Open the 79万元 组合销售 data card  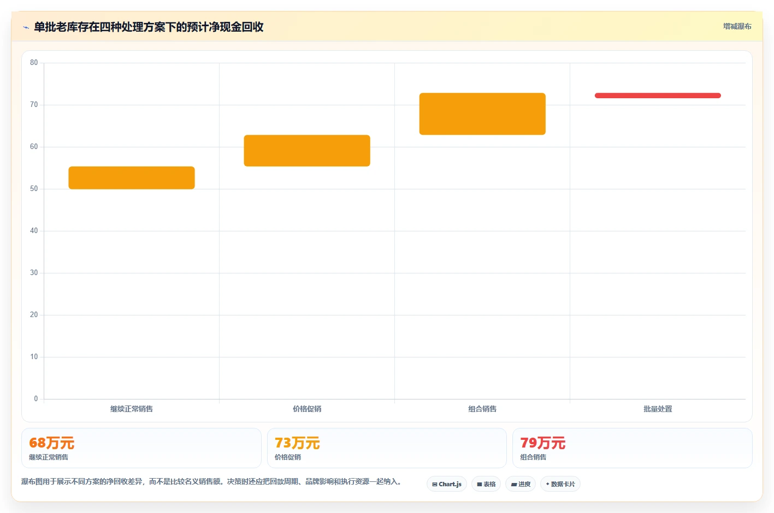(x=633, y=448)
